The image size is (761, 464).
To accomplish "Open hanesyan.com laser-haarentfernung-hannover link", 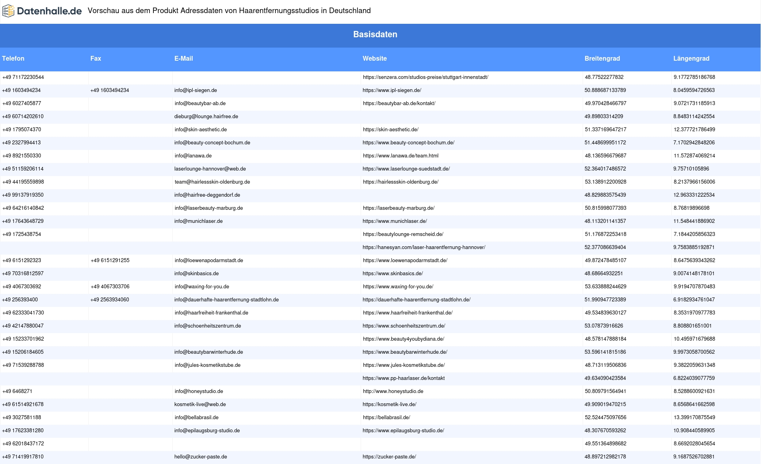I will click(x=424, y=247).
